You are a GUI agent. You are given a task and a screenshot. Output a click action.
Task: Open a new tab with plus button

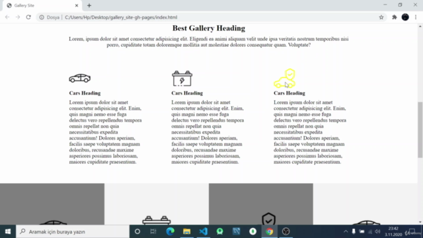89,5
